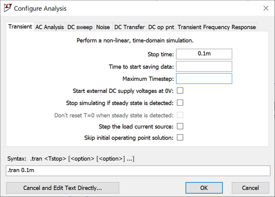This screenshot has height=197, width=275.
Task: Click the Maximum Timestep field
Action: (204, 79)
